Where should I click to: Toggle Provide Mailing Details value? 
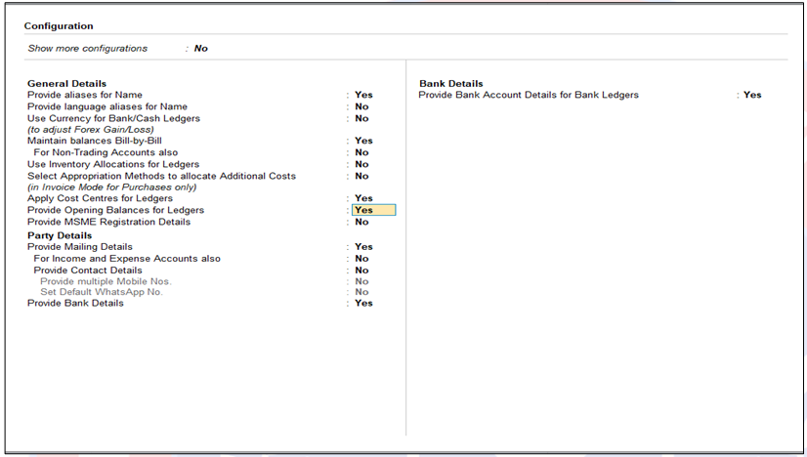click(x=362, y=247)
